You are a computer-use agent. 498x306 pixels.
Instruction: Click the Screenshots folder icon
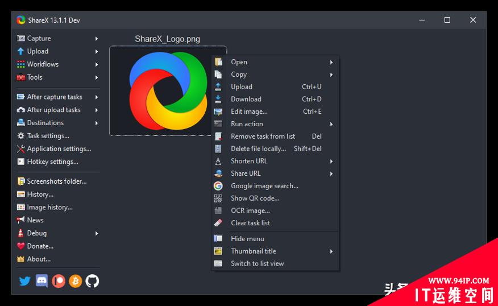21,181
